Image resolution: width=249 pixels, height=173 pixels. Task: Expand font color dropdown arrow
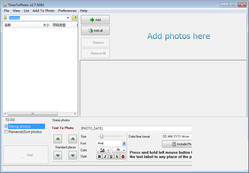point(109,150)
